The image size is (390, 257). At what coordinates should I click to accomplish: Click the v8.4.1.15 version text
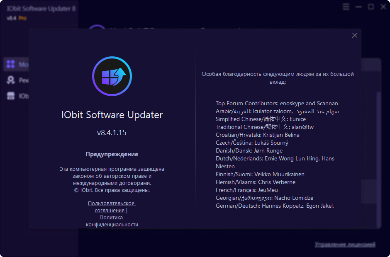coord(112,133)
